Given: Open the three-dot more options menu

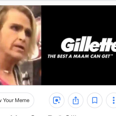Looking at the screenshot, I should point(112,100).
